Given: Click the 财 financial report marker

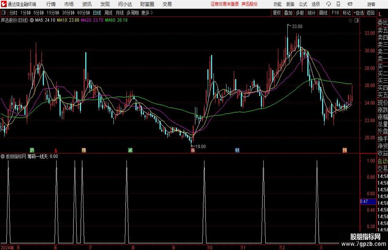Looking at the screenshot, I should click(237, 150).
